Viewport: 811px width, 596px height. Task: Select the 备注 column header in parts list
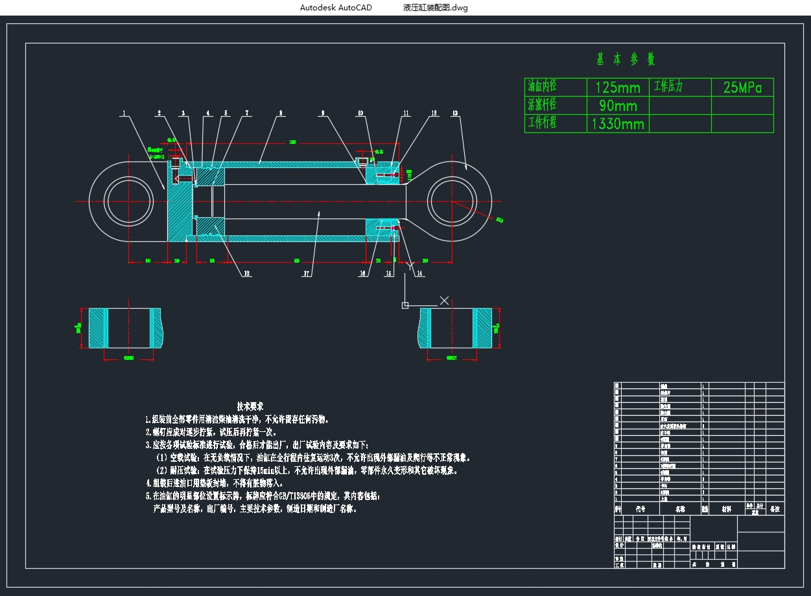tap(775, 509)
